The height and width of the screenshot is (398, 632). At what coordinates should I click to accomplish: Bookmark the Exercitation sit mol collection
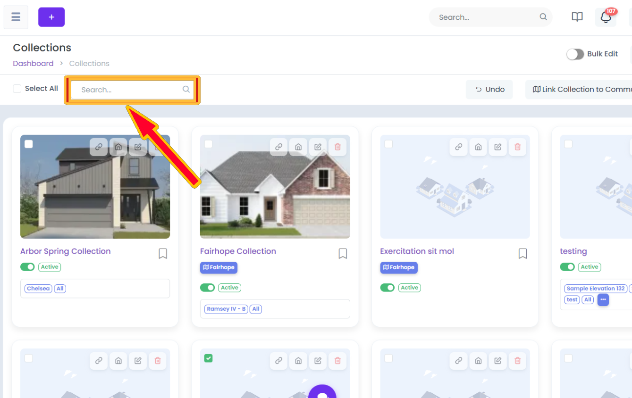coord(522,254)
